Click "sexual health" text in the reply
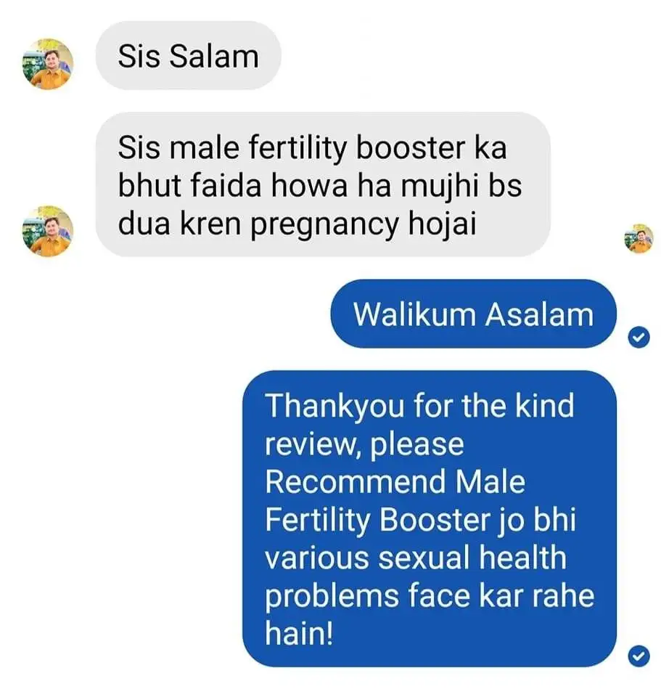 point(472,558)
